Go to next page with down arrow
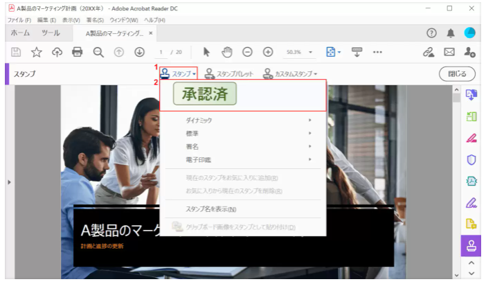486x284 pixels. (139, 52)
